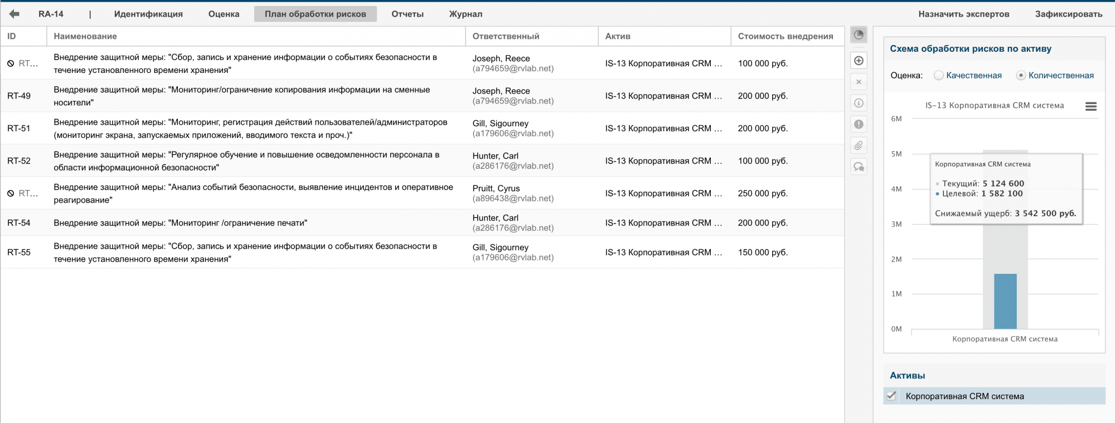Open comments via the speech bubble icon
1115x423 pixels.
859,166
